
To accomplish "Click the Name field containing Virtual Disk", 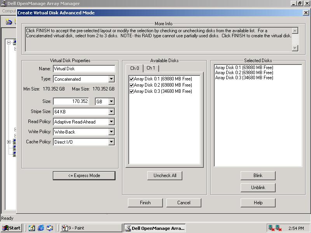I will [84, 69].
